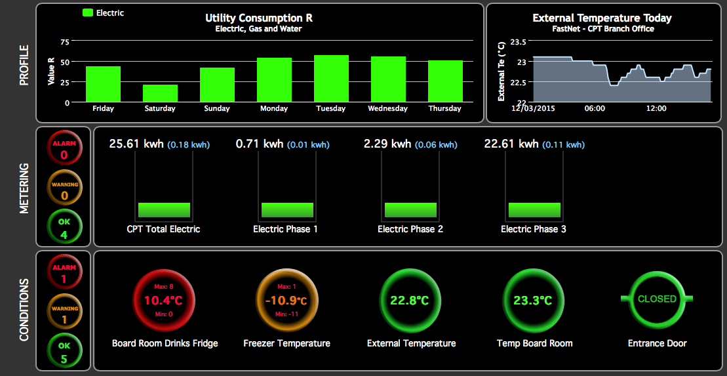Select the External Temperature 22.8°C gauge
The image size is (727, 376).
tap(410, 301)
